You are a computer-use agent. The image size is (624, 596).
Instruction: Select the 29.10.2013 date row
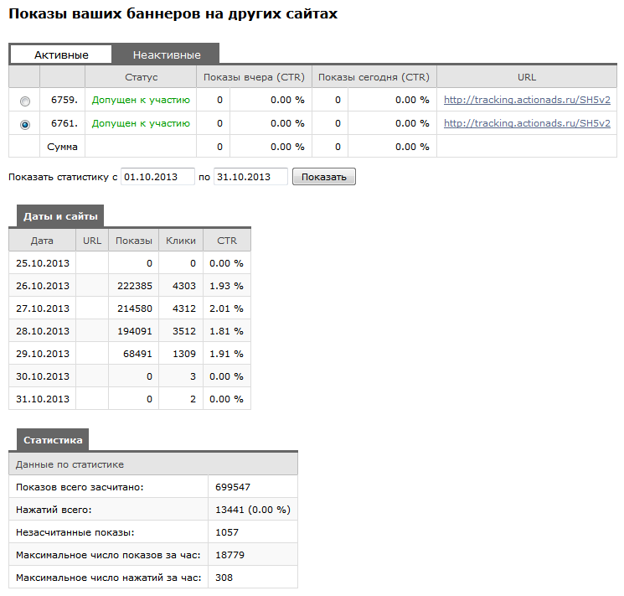click(130, 354)
